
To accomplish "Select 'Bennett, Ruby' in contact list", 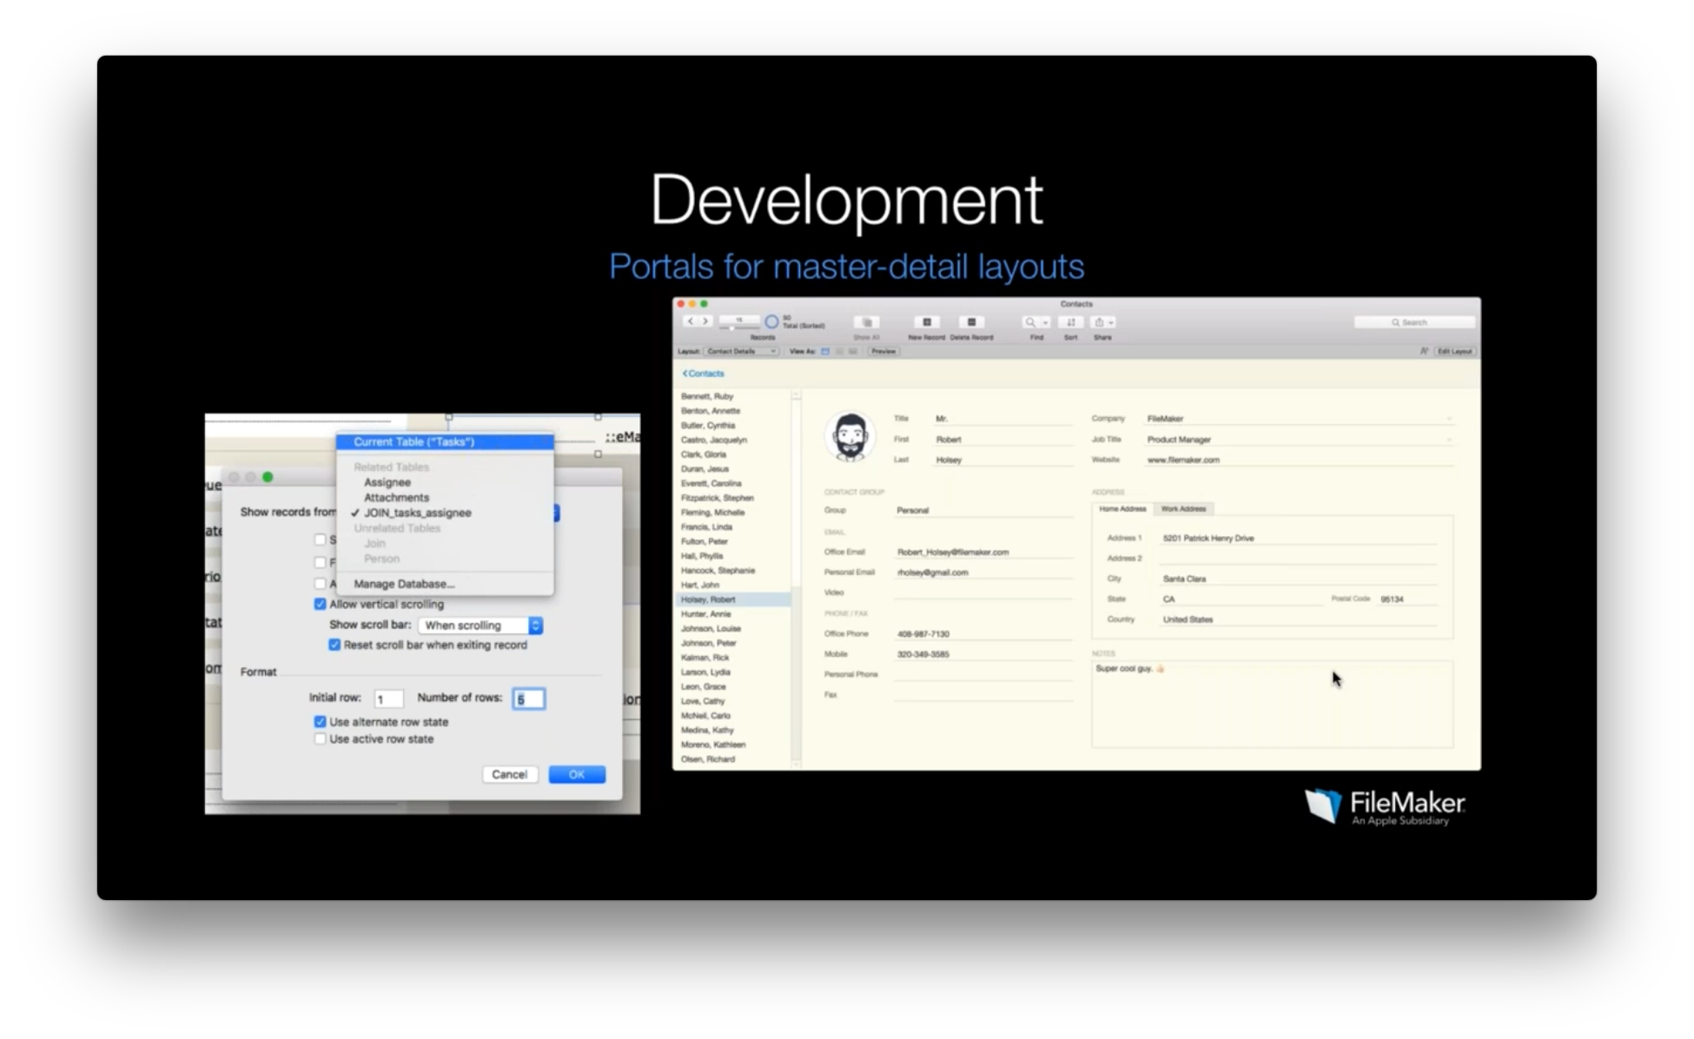I will point(733,396).
